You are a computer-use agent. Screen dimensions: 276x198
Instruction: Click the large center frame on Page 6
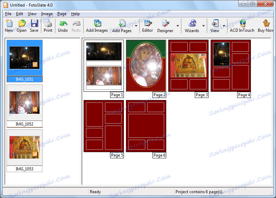tap(146, 126)
